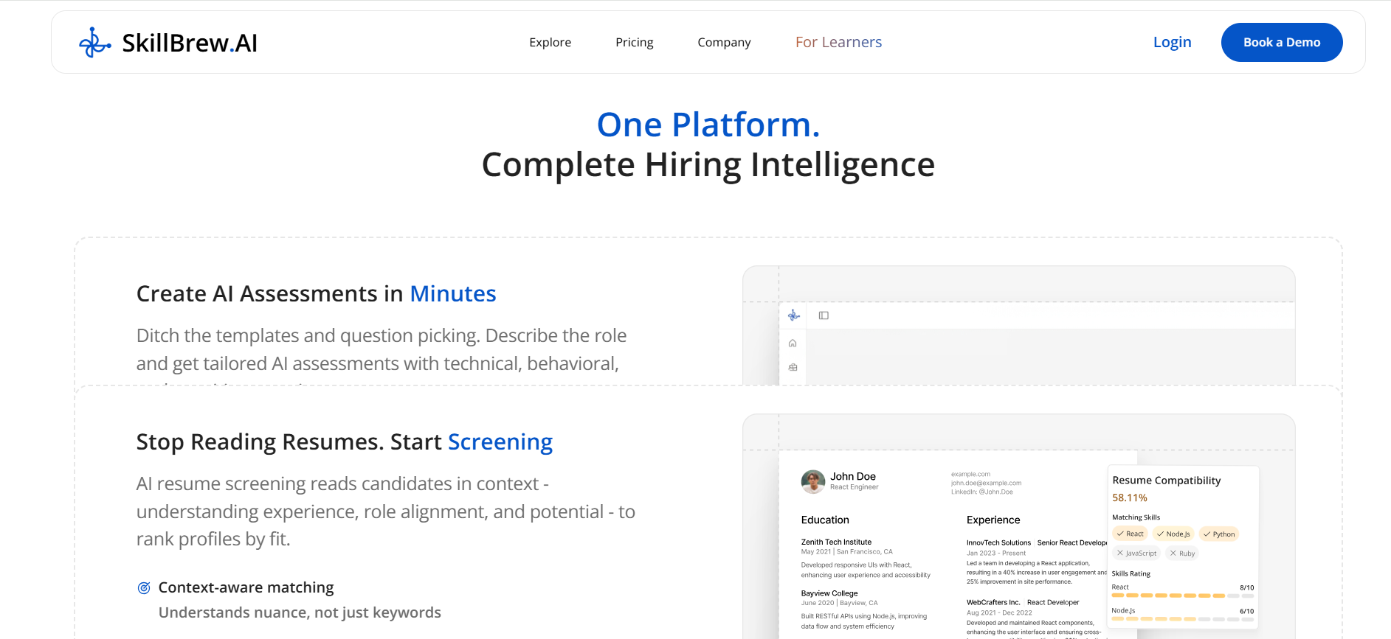Click the Resume Compatibility heading
1391x639 pixels.
1167,480
